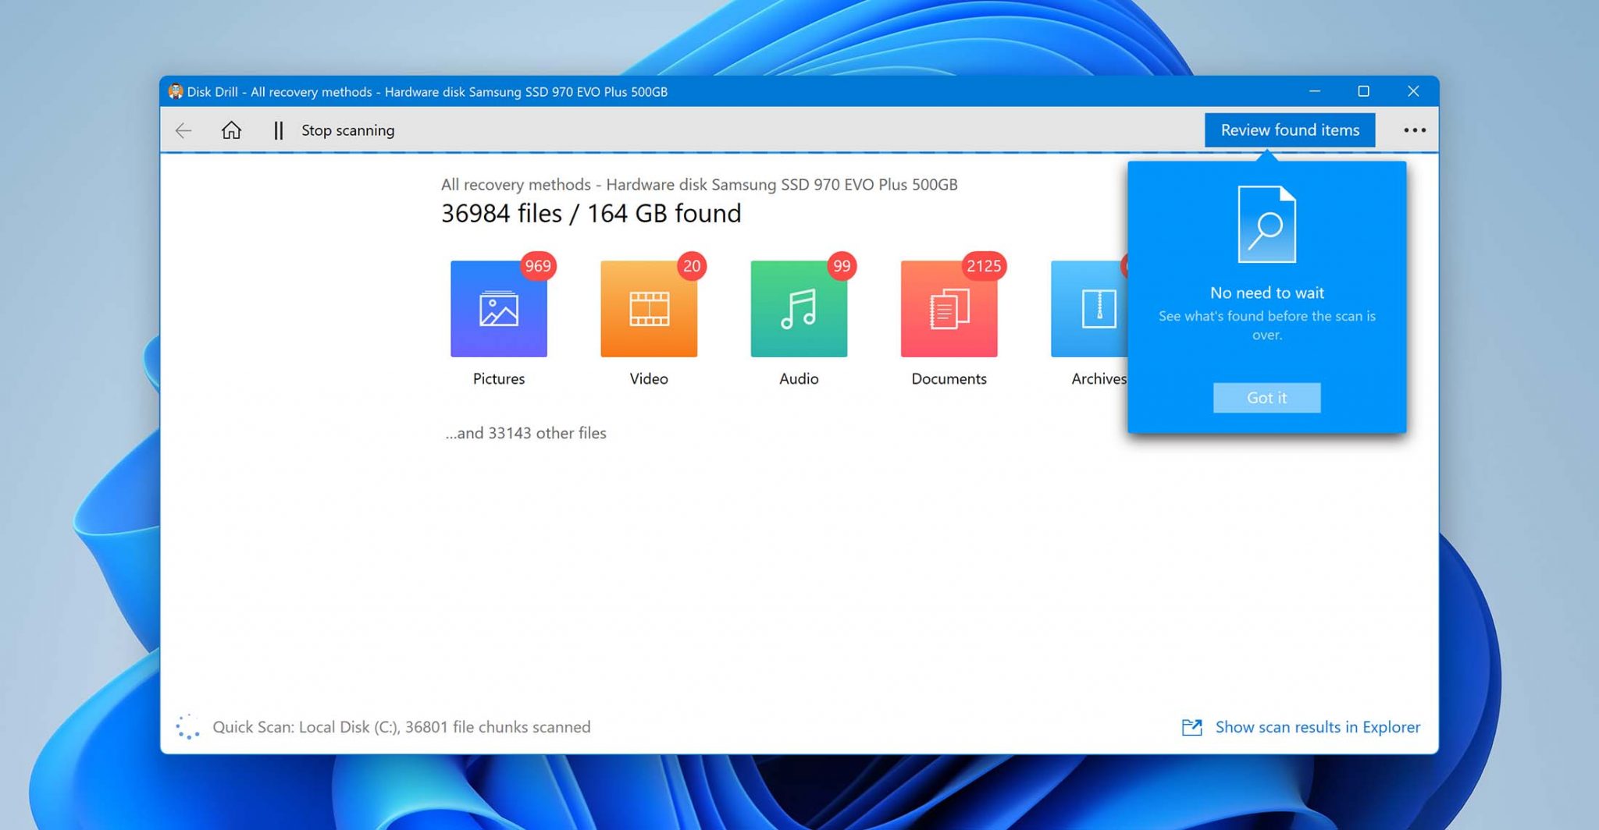Viewport: 1599px width, 830px height.
Task: Click the magnifier document icon in popup
Action: tap(1266, 225)
